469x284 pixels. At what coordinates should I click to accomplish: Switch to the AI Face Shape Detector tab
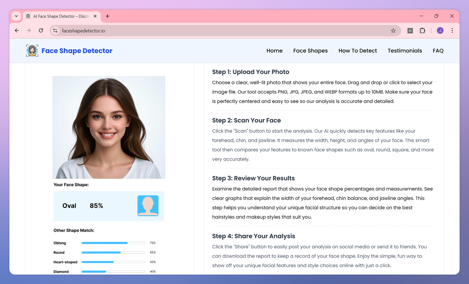59,16
